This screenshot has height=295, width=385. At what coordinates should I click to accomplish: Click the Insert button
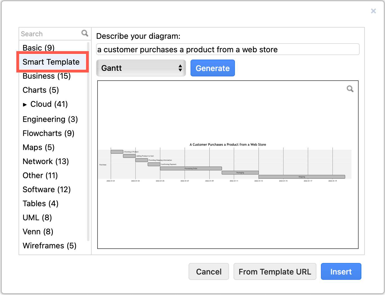(341, 271)
